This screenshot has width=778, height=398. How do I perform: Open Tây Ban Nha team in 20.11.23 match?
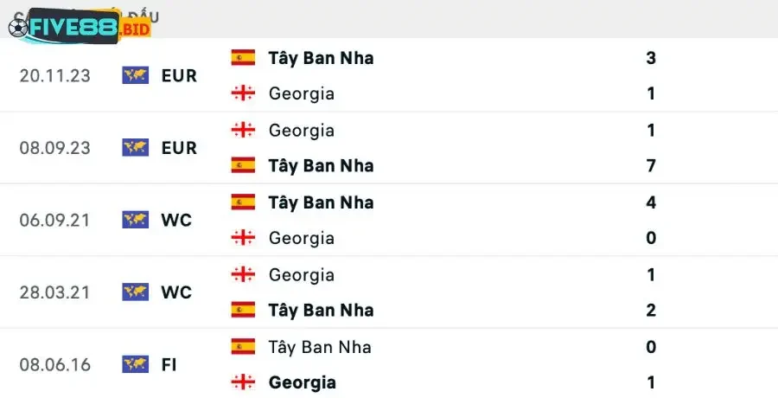click(x=321, y=58)
